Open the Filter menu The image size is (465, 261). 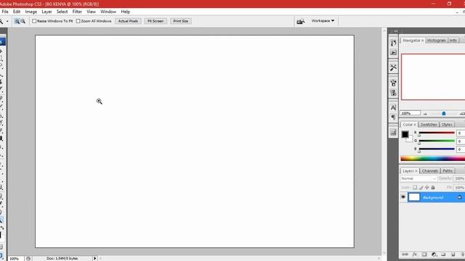click(x=77, y=12)
